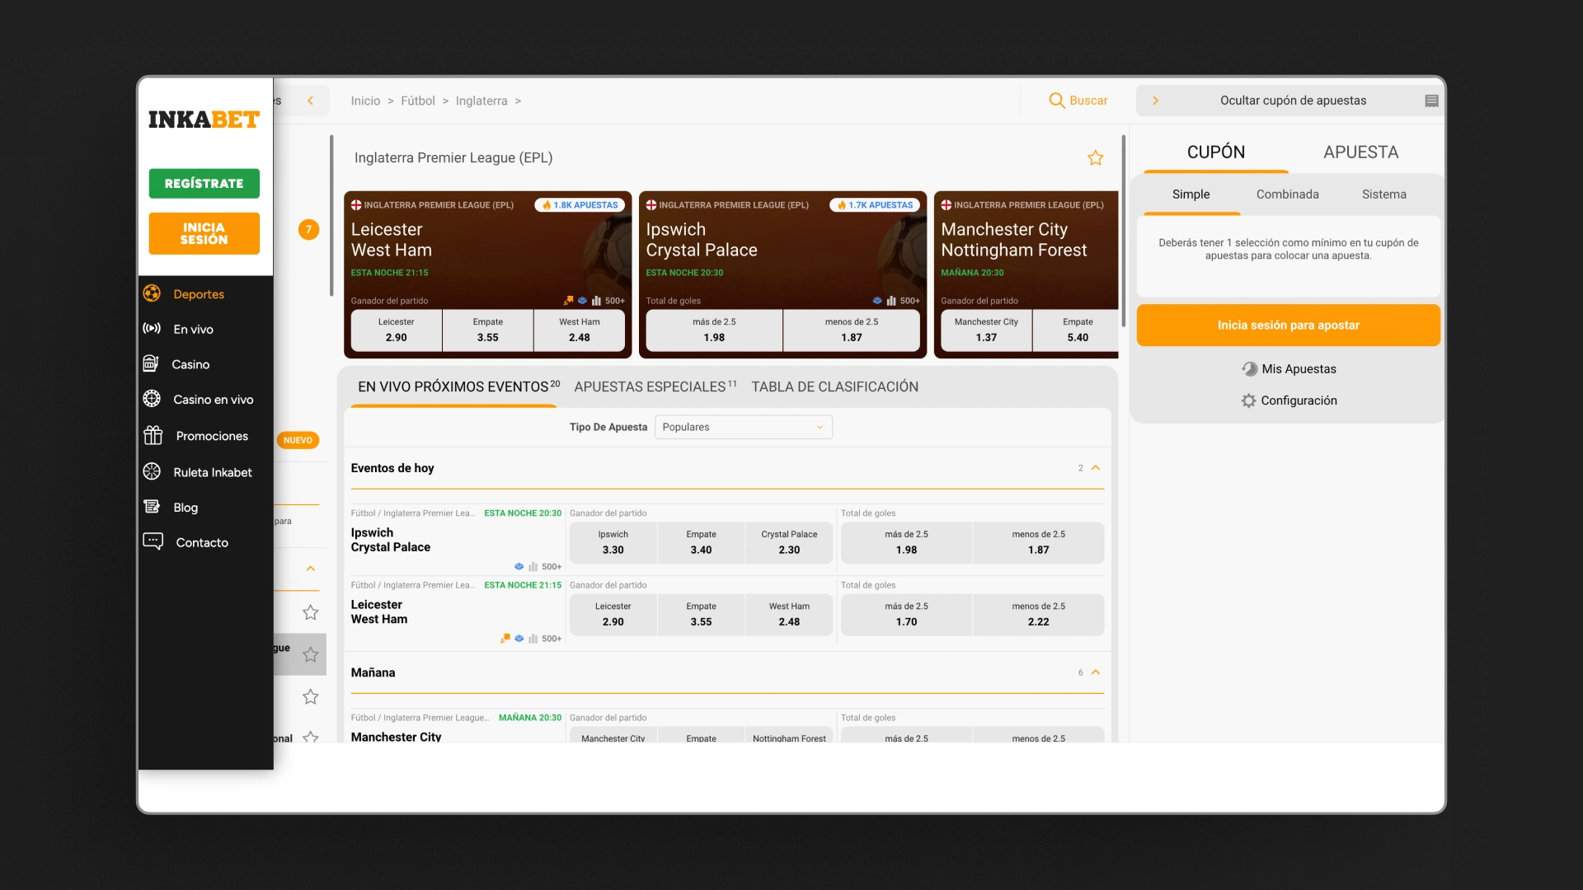Click the REGÍSTRATE button
1583x890 pixels.
click(x=204, y=184)
